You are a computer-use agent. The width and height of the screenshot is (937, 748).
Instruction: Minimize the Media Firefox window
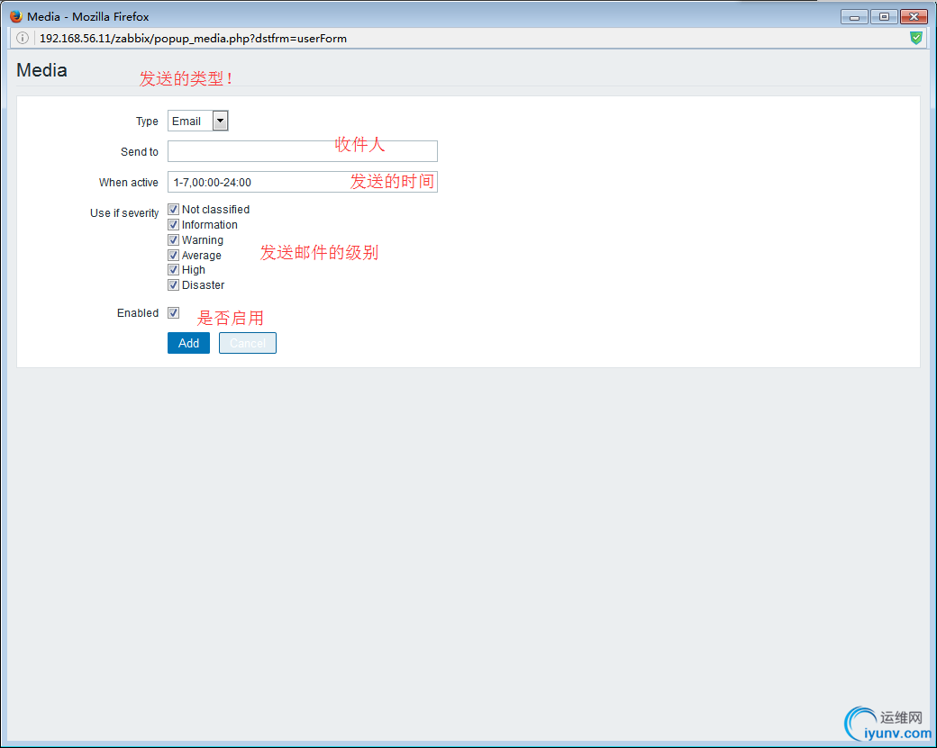(854, 17)
